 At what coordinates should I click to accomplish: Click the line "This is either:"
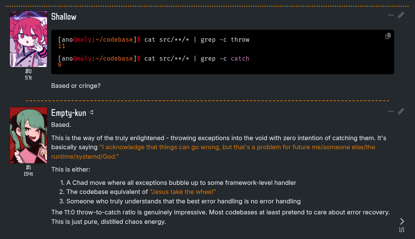point(71,169)
